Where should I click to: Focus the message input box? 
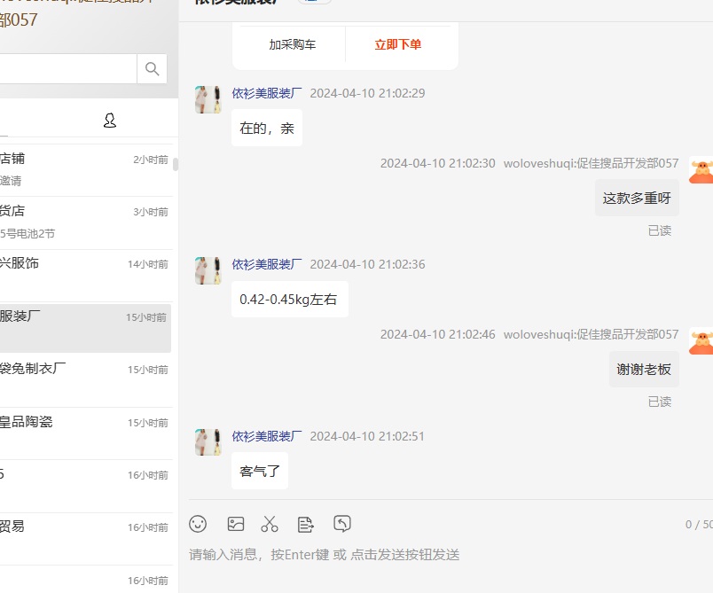443,555
